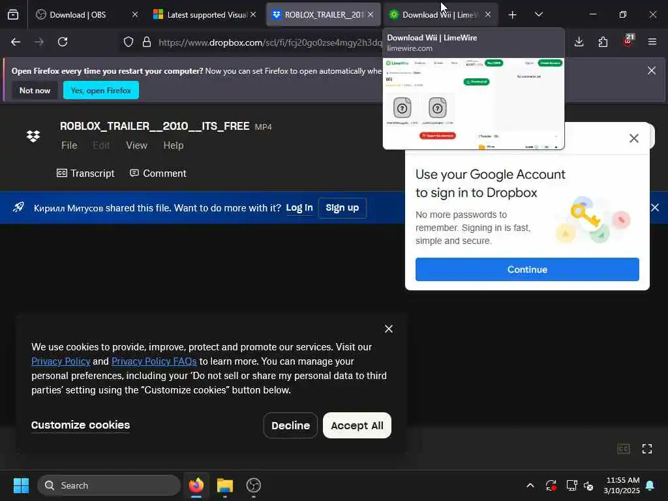
Task: Open a new browser tab
Action: (x=513, y=15)
